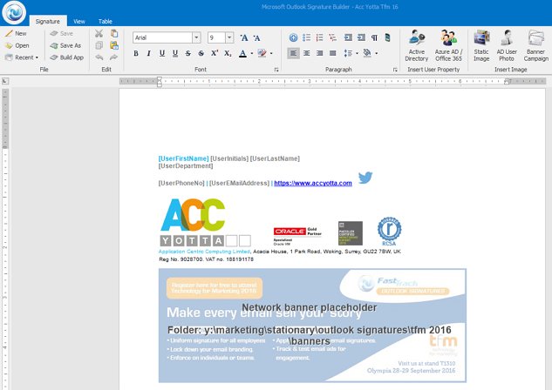Click the Numbered list icon
Image resolution: width=552 pixels, height=390 pixels.
(320, 37)
